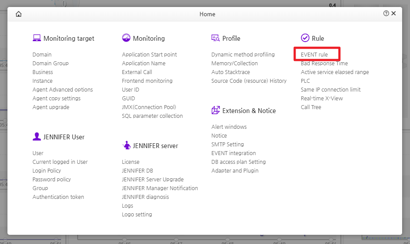Open JENNIFER Server Upgrade

coord(153,180)
